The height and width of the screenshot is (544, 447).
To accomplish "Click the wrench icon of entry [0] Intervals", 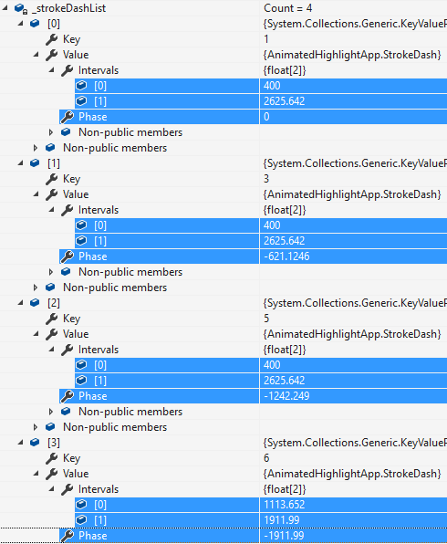I will (x=68, y=70).
